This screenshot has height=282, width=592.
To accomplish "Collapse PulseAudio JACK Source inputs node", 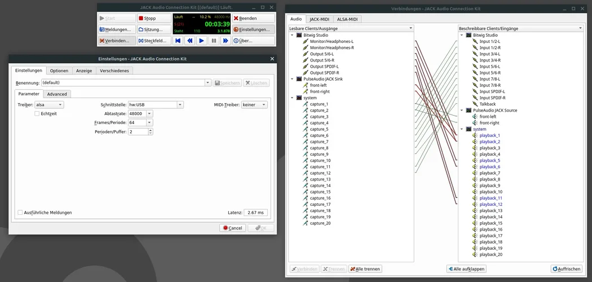I will click(x=462, y=111).
